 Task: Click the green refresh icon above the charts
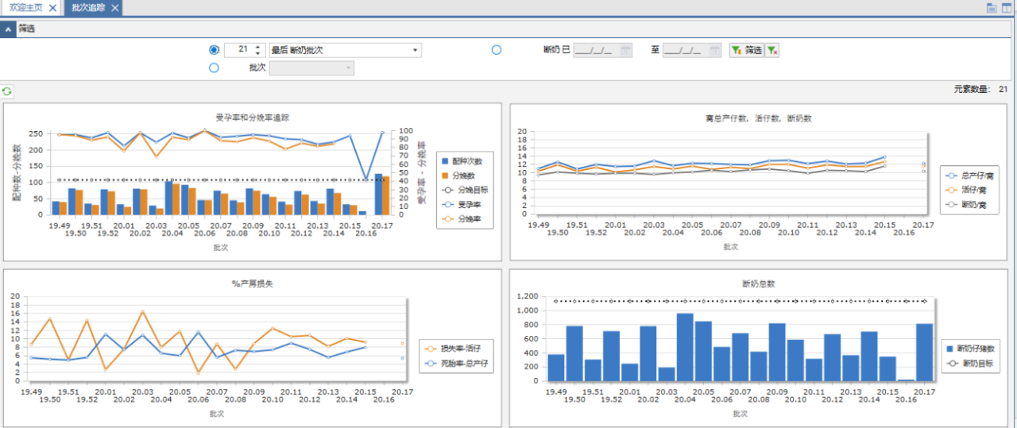pyautogui.click(x=7, y=92)
